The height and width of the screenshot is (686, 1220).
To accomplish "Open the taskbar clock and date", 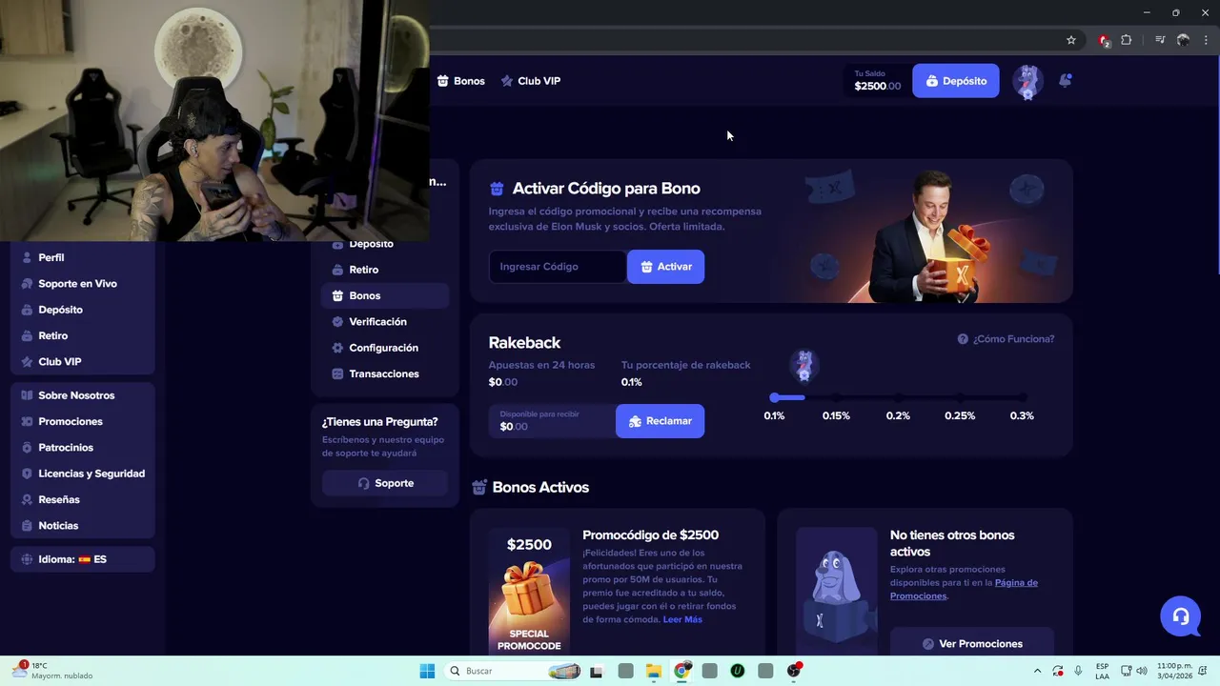I will coord(1174,671).
